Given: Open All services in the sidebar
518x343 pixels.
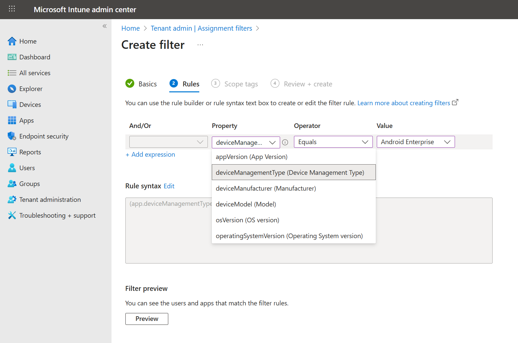Looking at the screenshot, I should (x=35, y=73).
